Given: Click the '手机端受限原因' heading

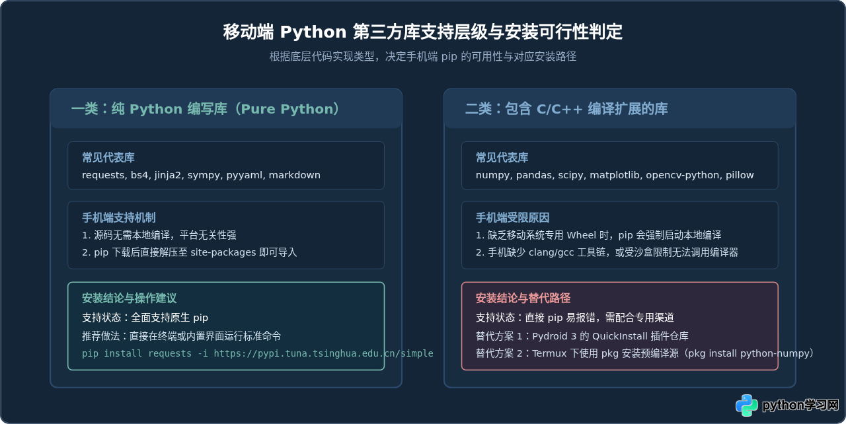Looking at the screenshot, I should (513, 218).
